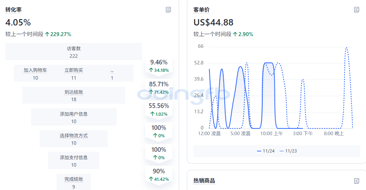Screen dimensions: 366x190
Task: Click the 转化率 card title
Action: coord(13,10)
